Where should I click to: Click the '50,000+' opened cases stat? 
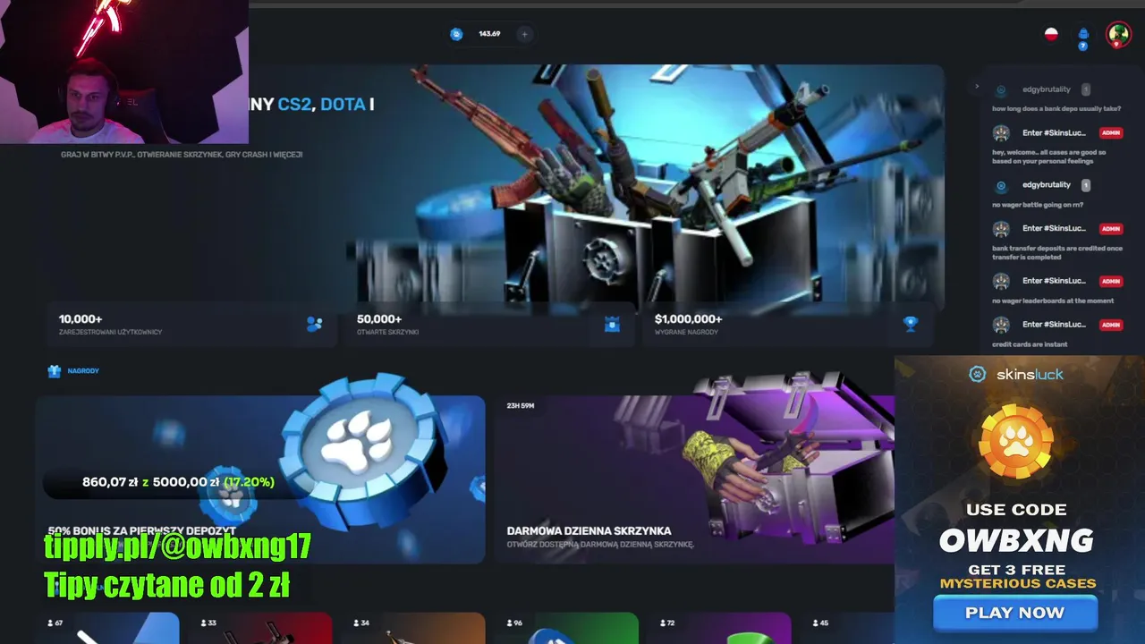point(379,319)
